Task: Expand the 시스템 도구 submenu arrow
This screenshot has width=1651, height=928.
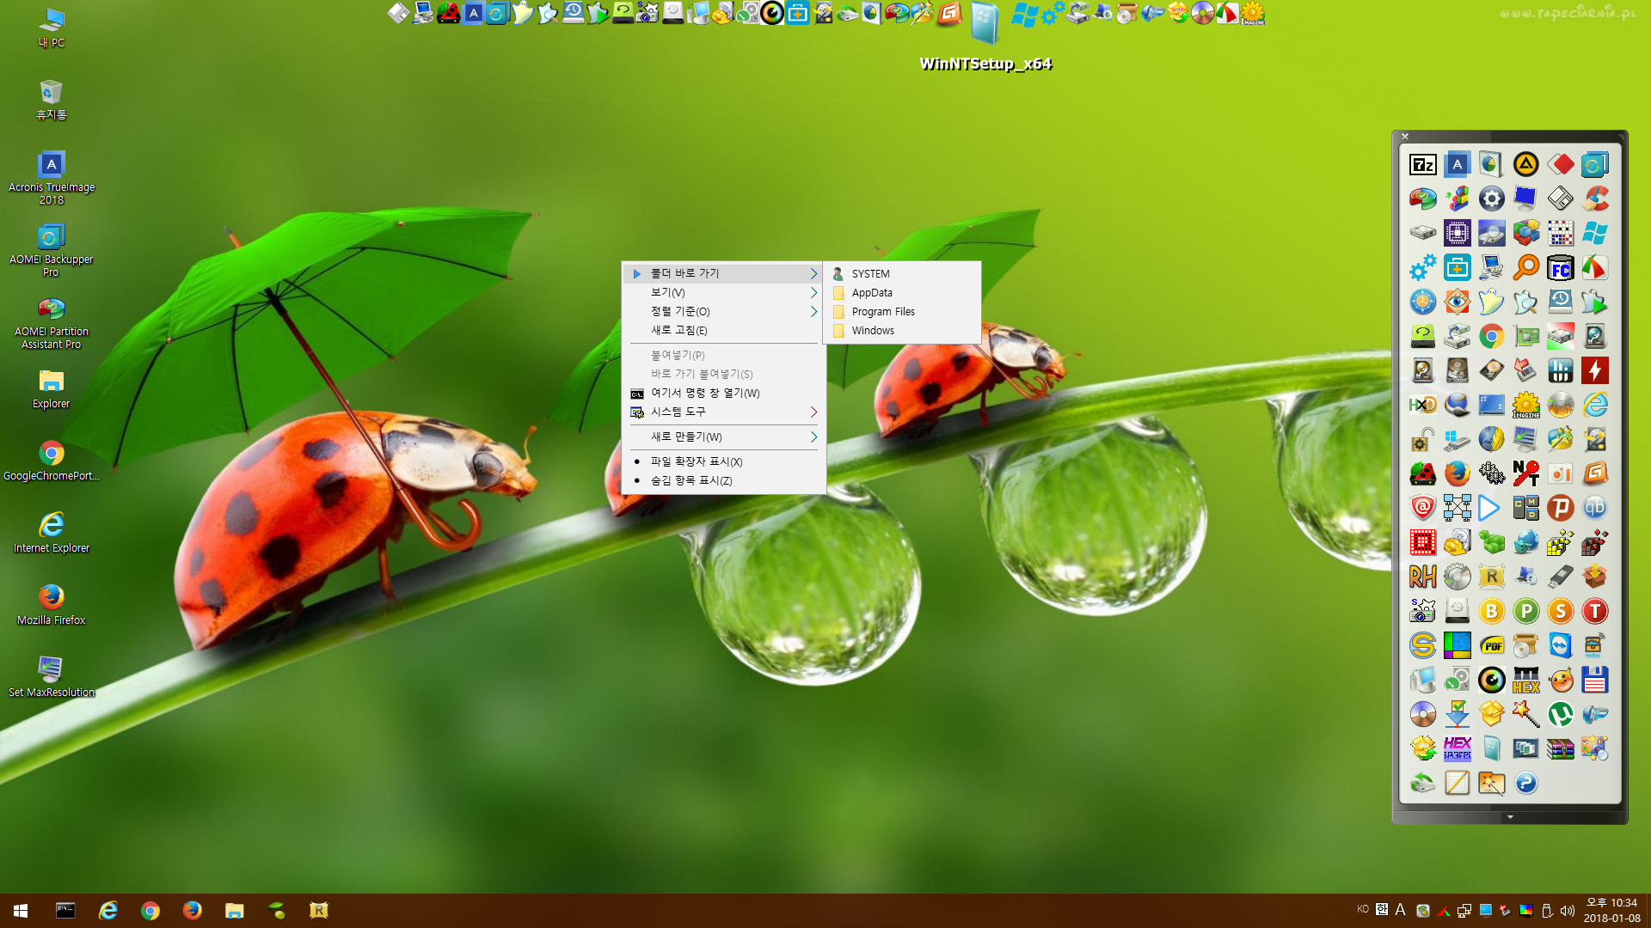Action: 813,412
